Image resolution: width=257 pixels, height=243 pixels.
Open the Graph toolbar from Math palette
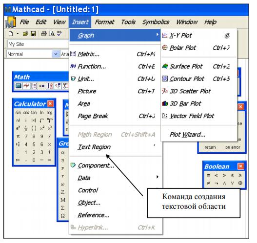click(26, 86)
